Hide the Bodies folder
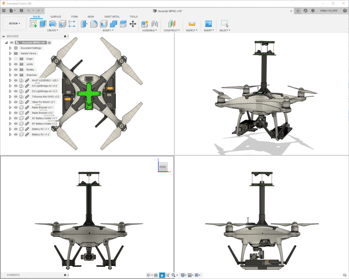Image resolution: width=349 pixels, height=279 pixels. click(x=16, y=70)
